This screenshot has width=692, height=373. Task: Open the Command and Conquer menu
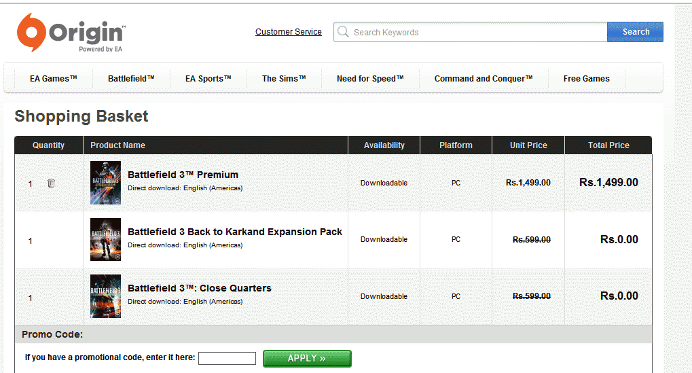[x=484, y=79]
